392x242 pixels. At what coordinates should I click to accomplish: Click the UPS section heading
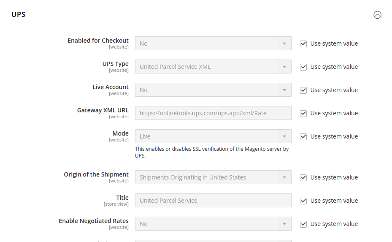[x=18, y=14]
